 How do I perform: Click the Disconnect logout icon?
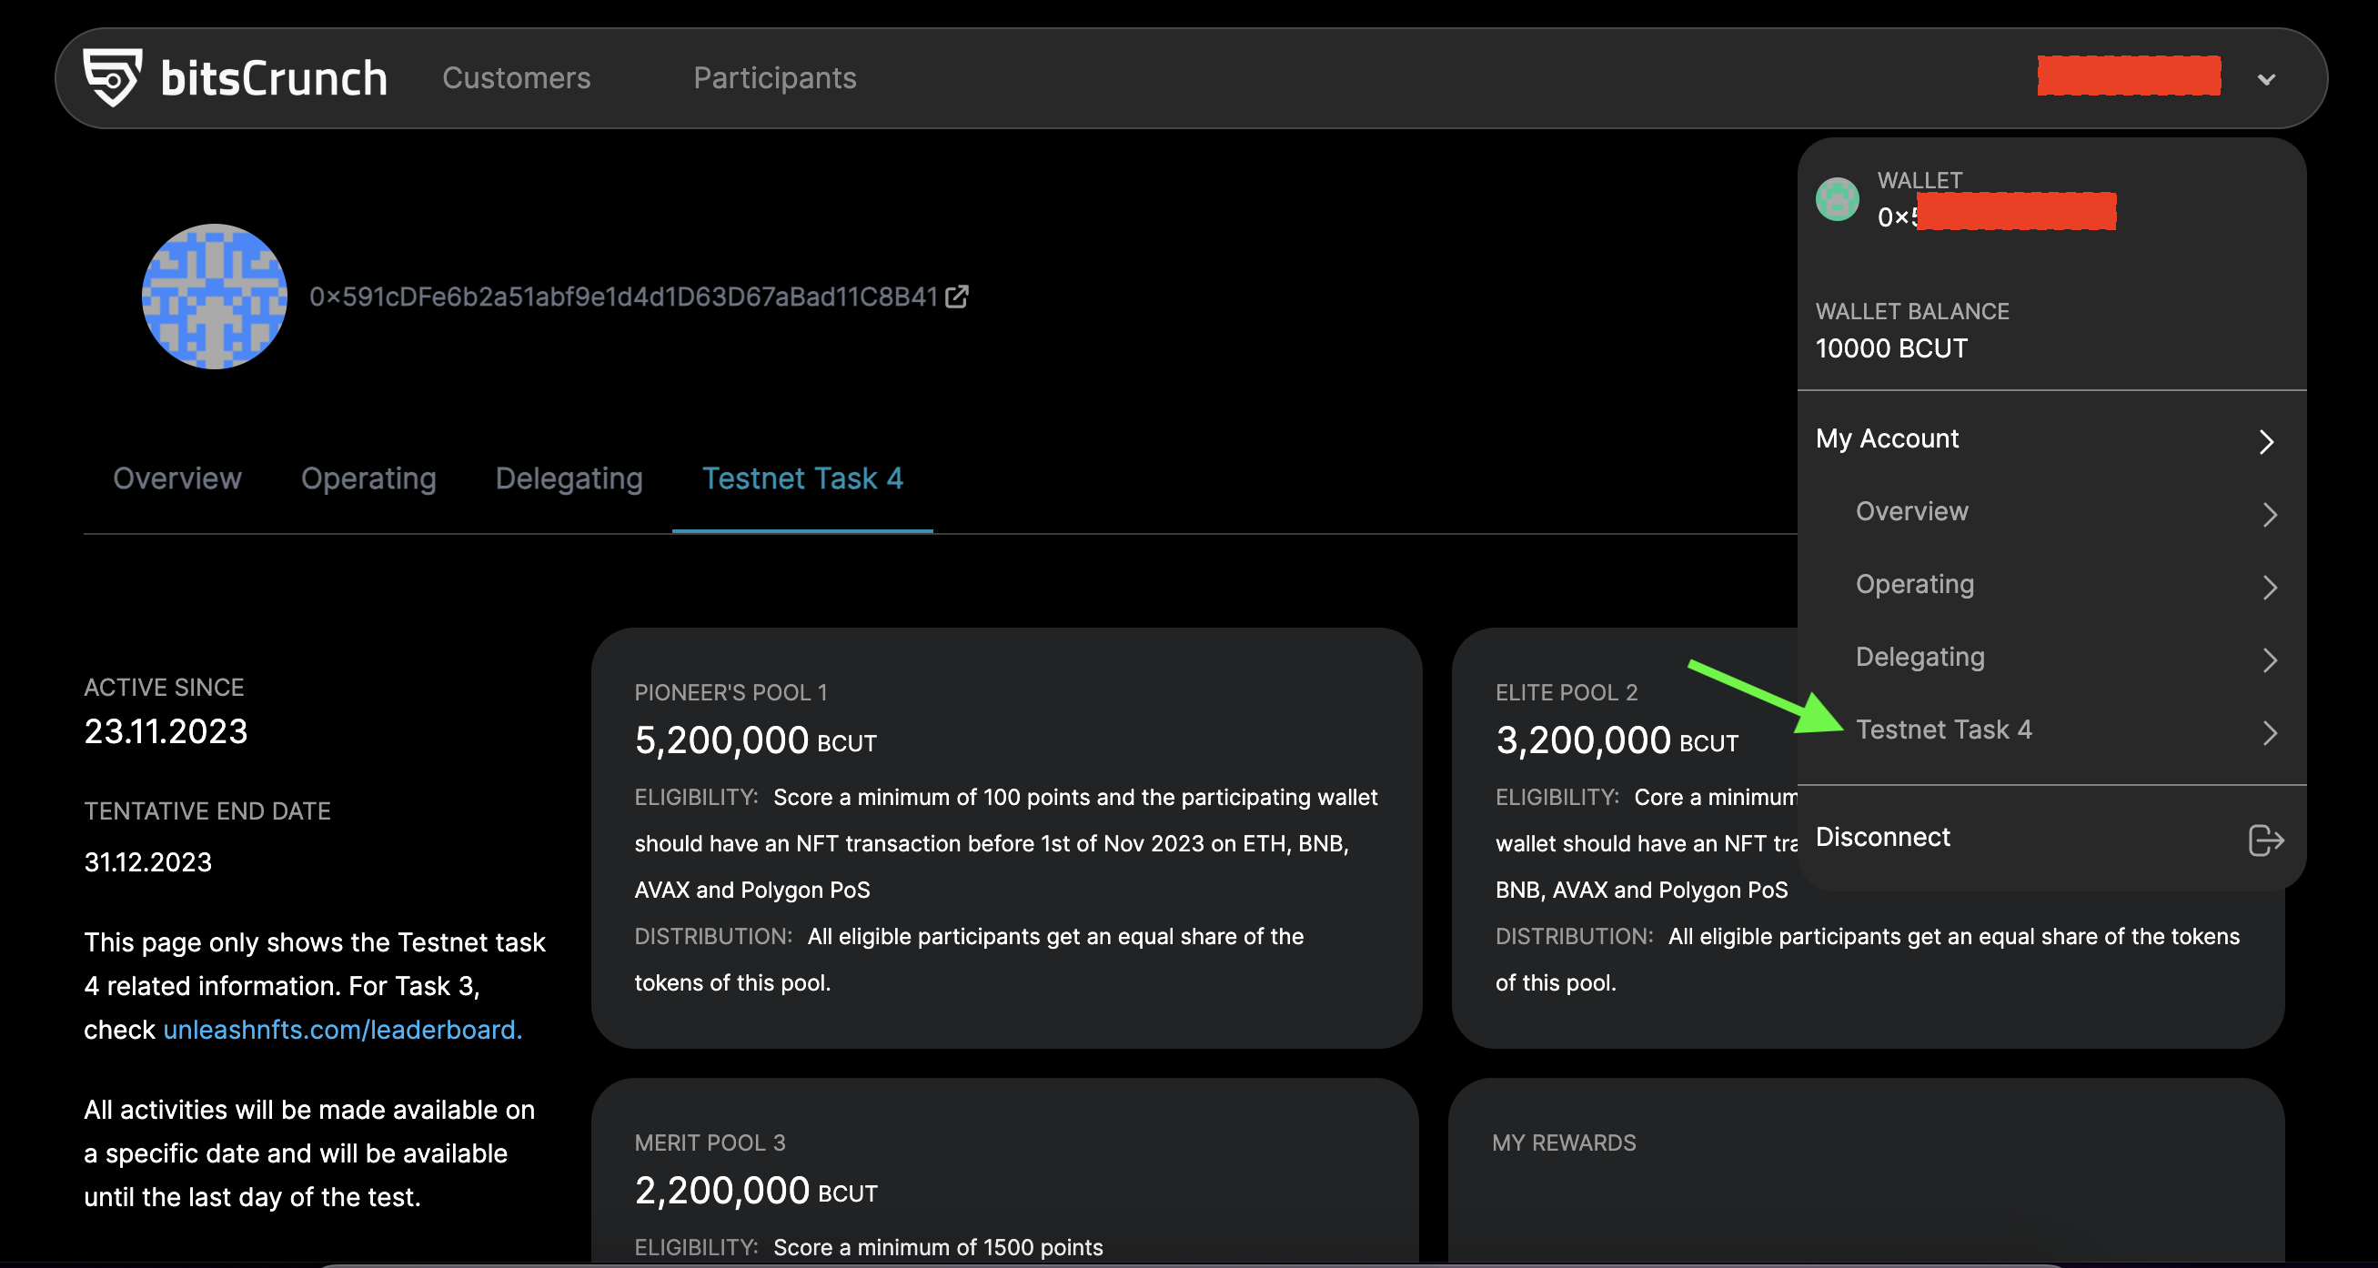coord(2265,840)
